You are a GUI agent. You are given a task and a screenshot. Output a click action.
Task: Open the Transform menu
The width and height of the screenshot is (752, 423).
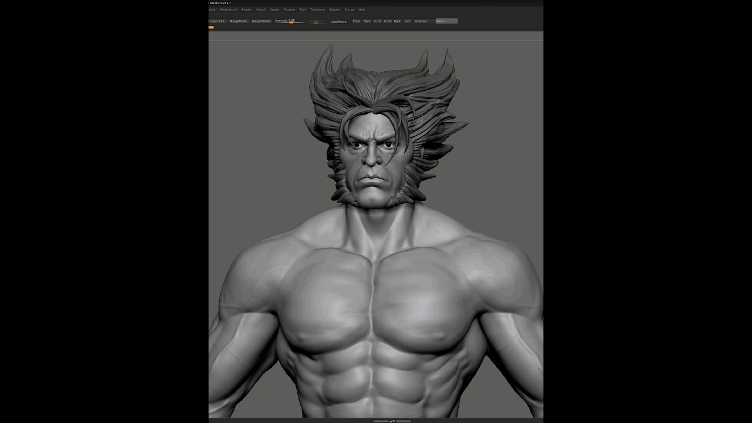click(317, 9)
